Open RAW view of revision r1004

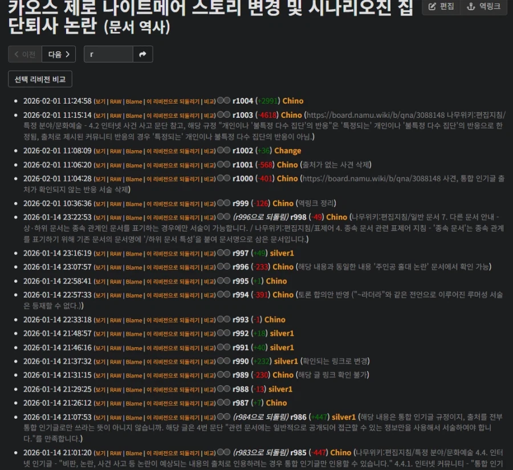[x=116, y=100]
